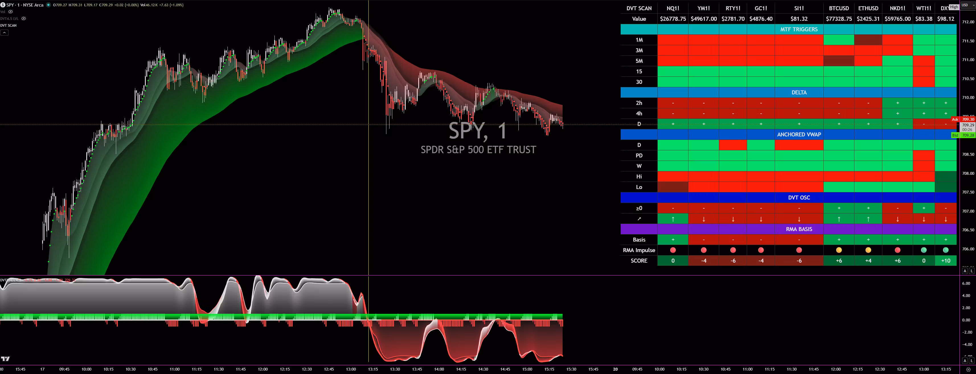Screen dimensions: 976x374
Task: Click the $98.12 value cell
Action: [946, 19]
